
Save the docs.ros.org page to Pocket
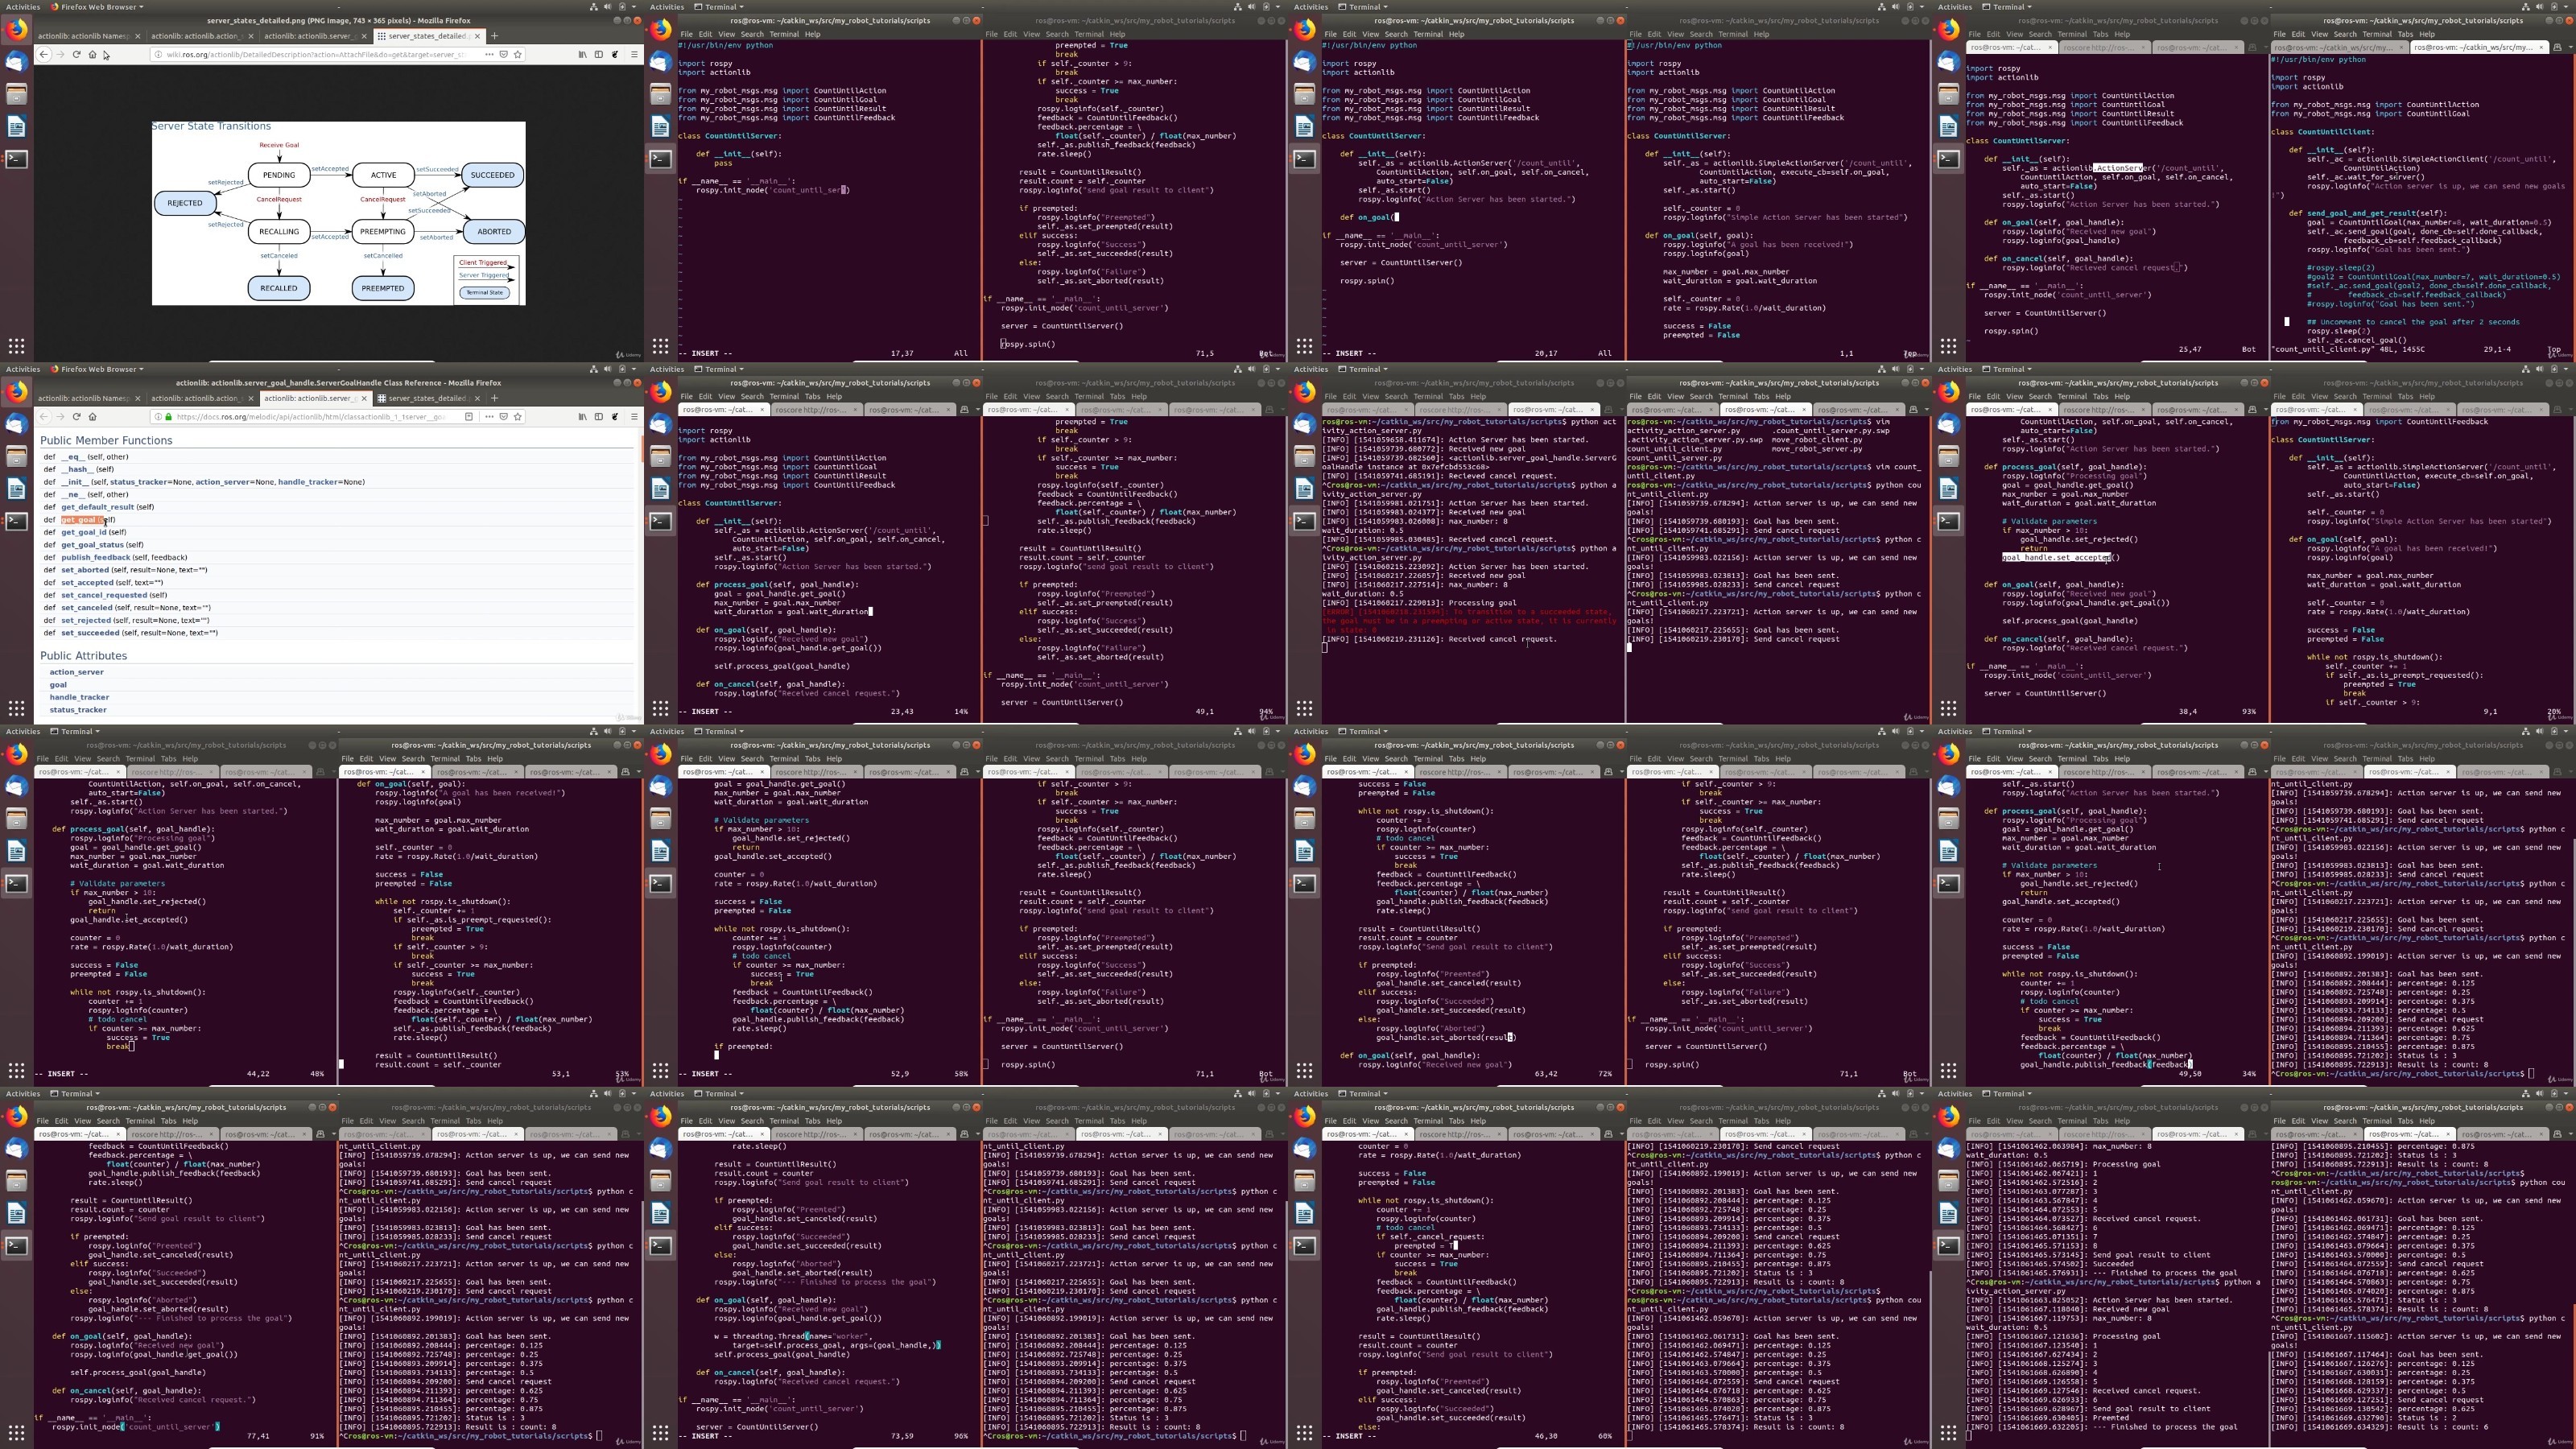503,416
